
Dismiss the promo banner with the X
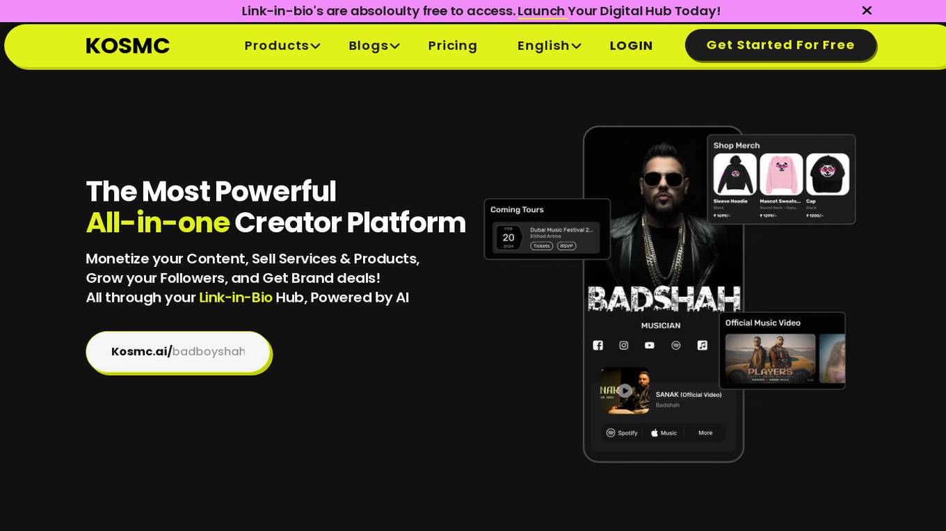point(867,10)
